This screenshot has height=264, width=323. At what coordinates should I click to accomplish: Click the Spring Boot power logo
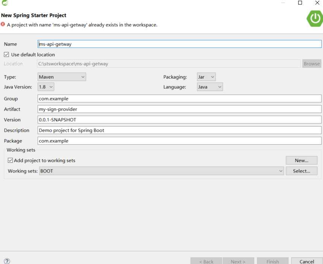pyautogui.click(x=315, y=18)
